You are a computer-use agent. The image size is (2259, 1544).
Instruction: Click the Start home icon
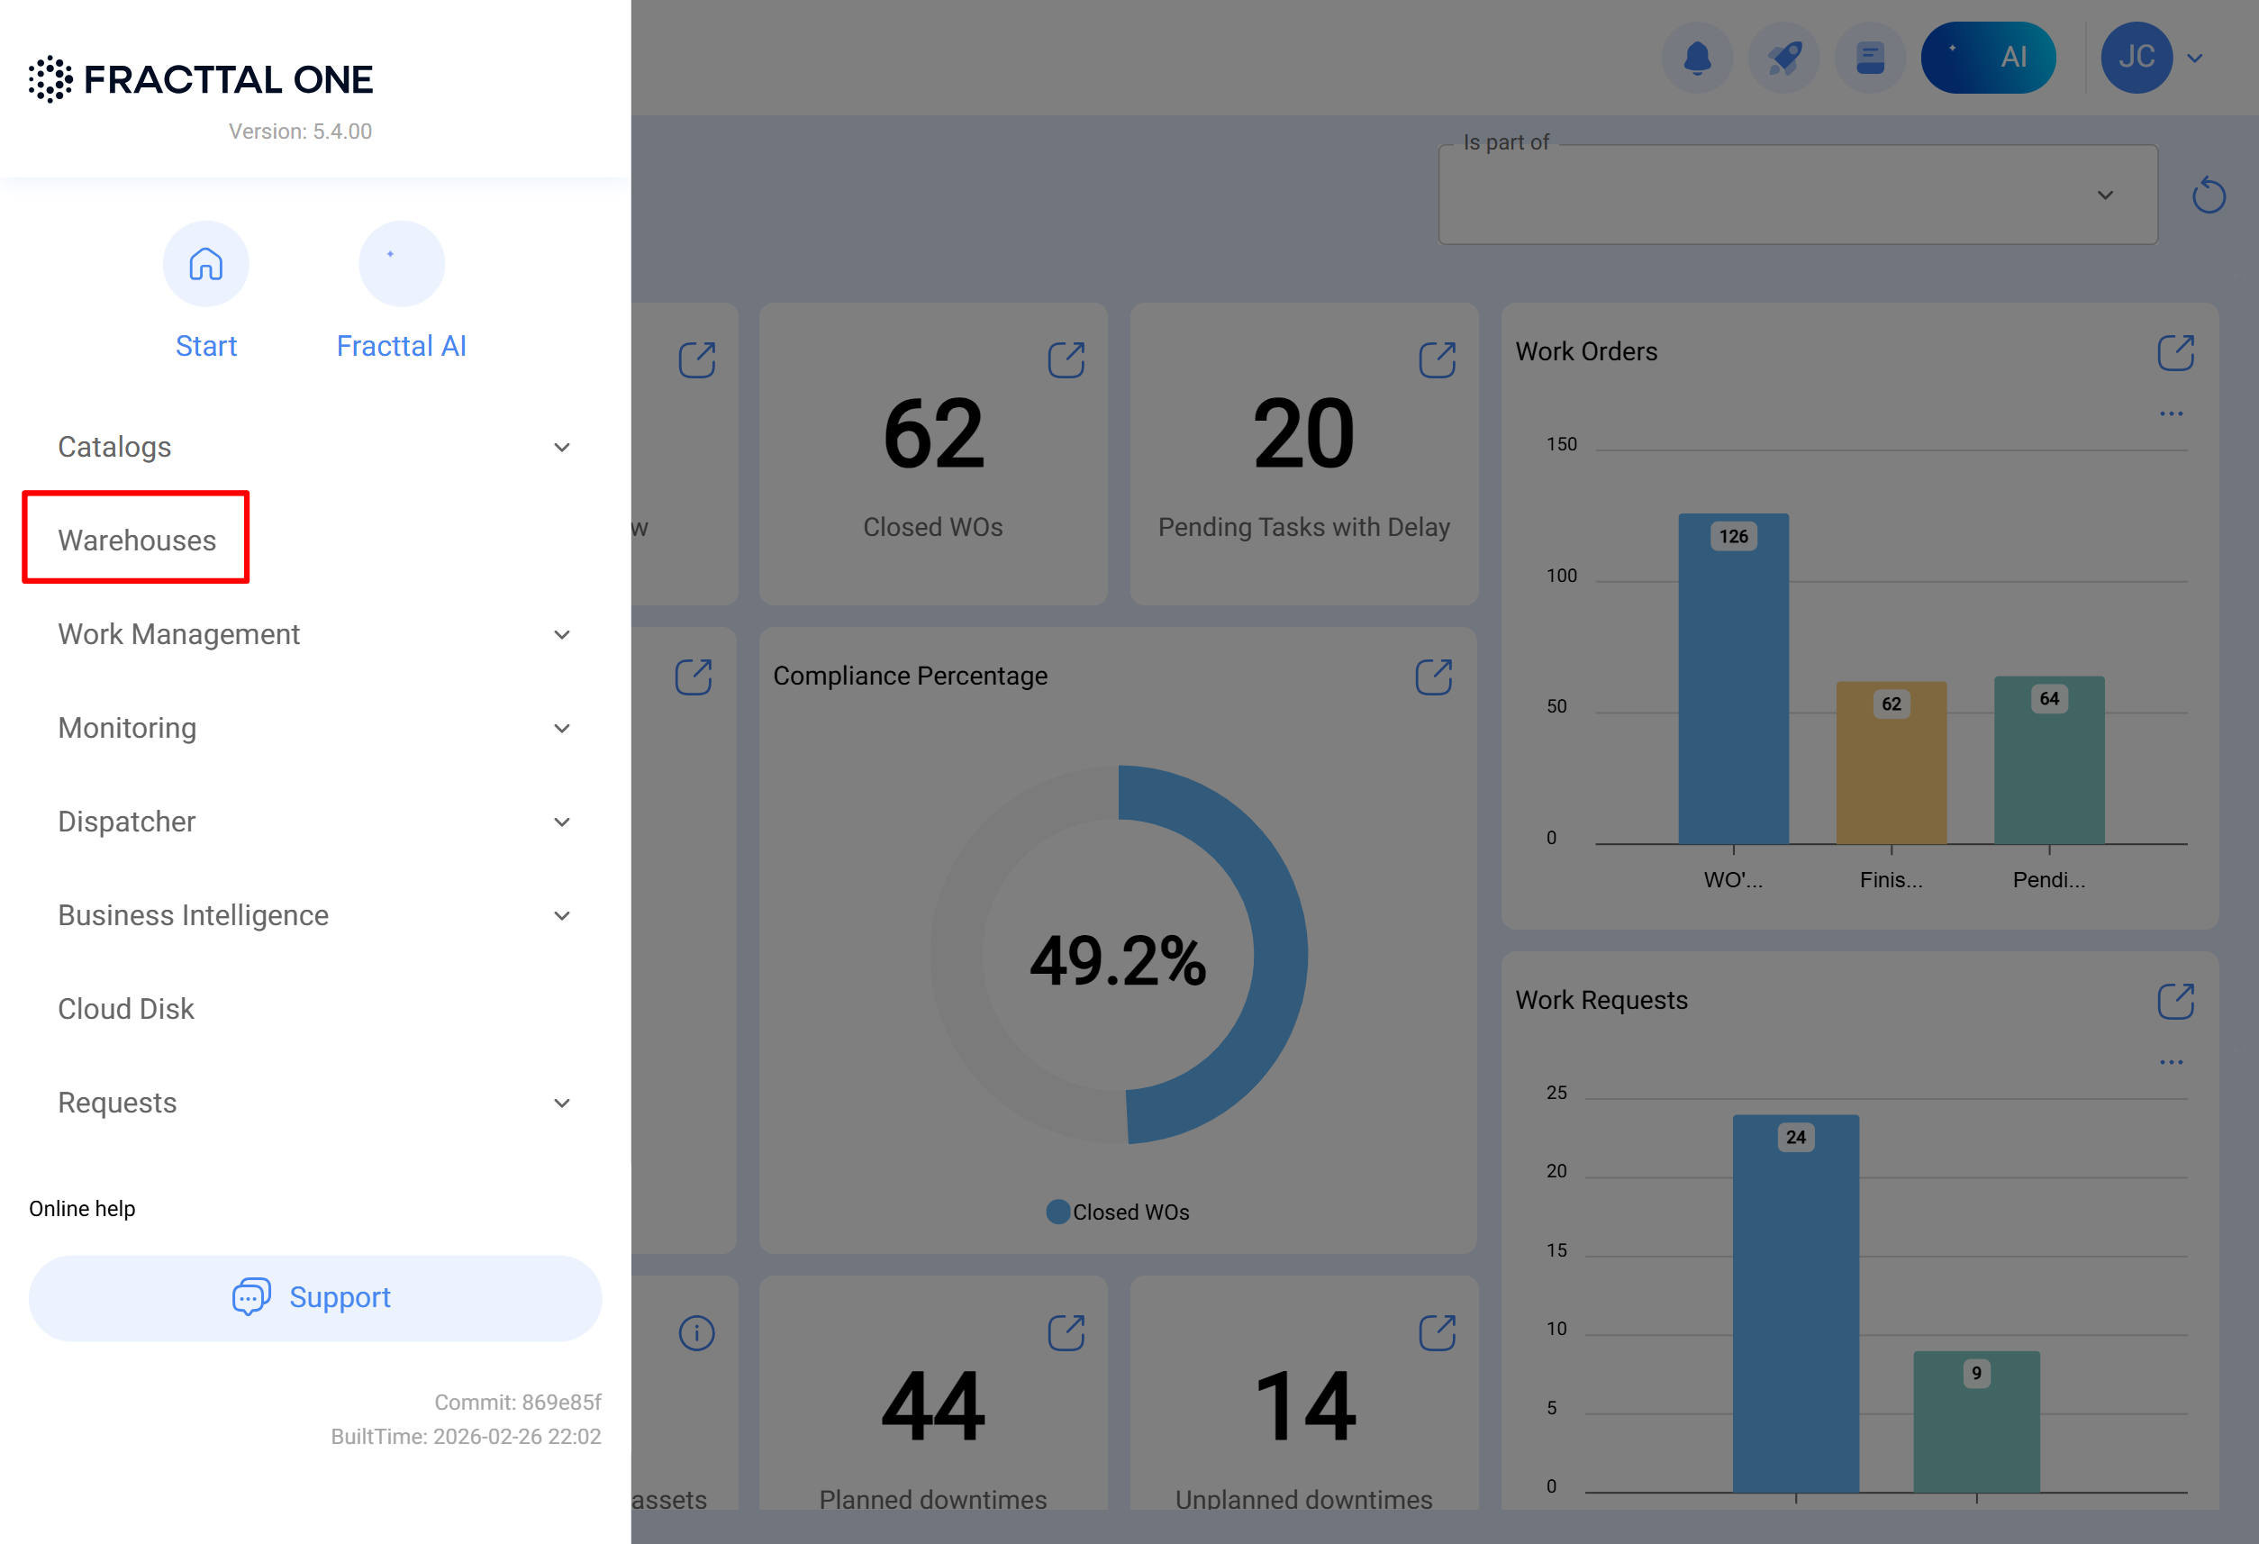pos(205,264)
